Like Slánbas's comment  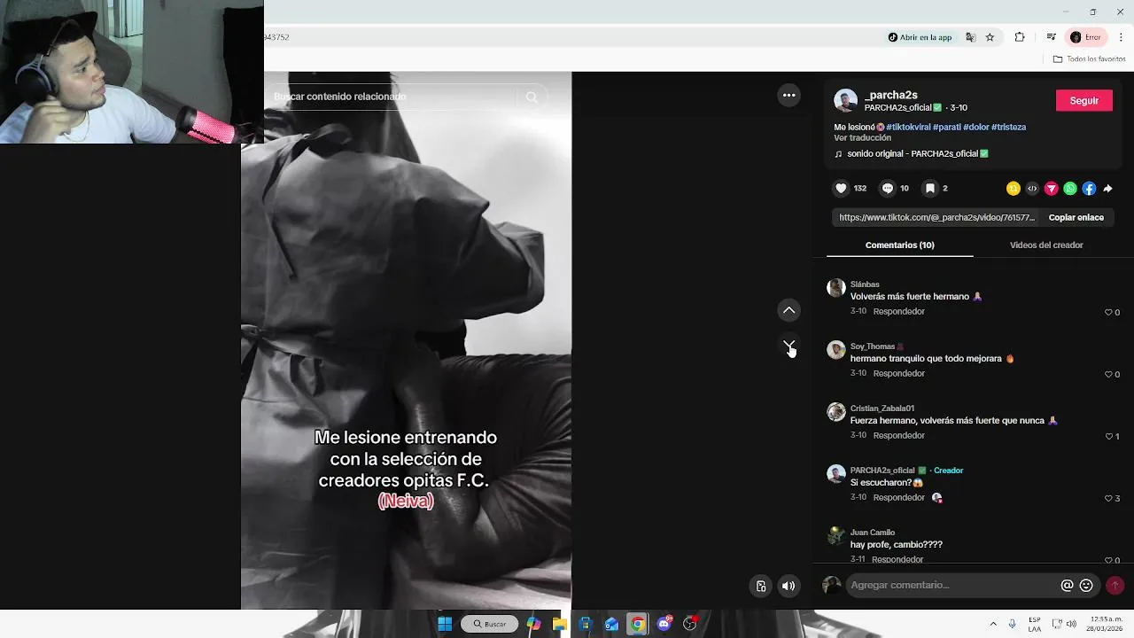(1108, 313)
